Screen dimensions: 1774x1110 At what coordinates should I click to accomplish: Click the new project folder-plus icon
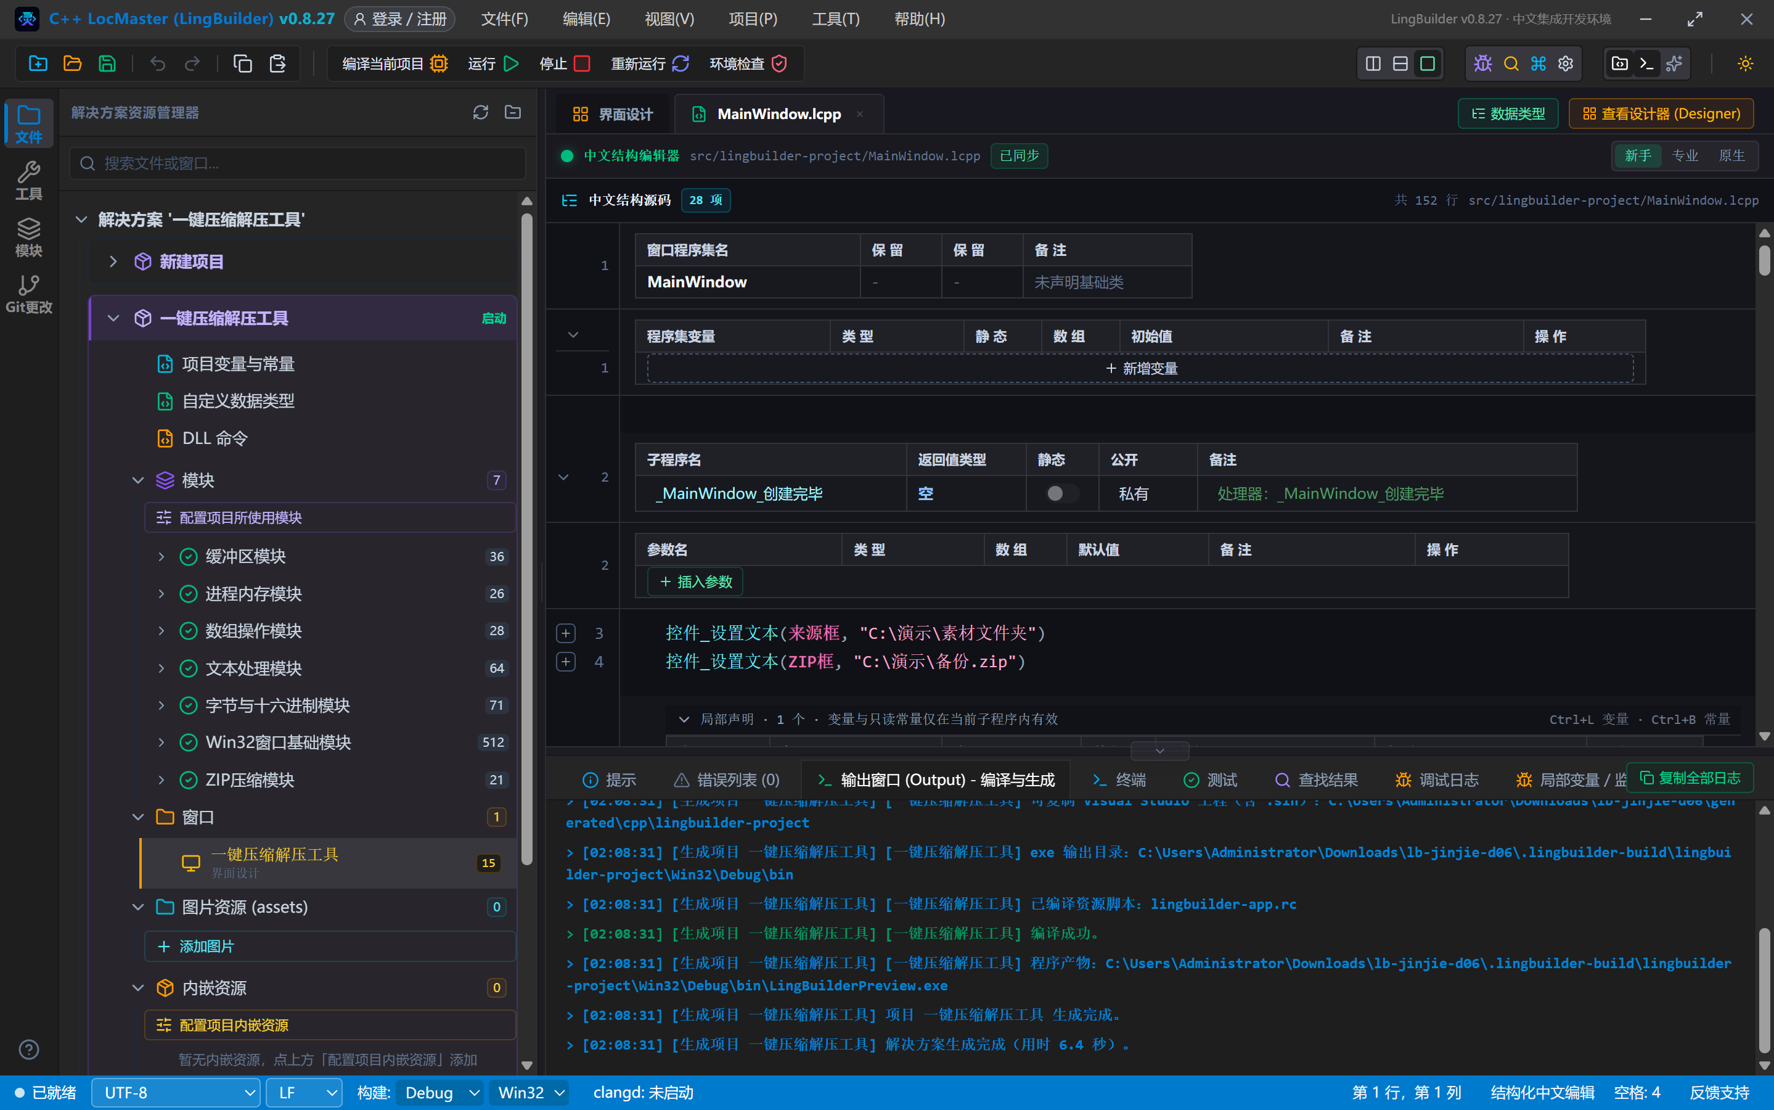point(38,64)
